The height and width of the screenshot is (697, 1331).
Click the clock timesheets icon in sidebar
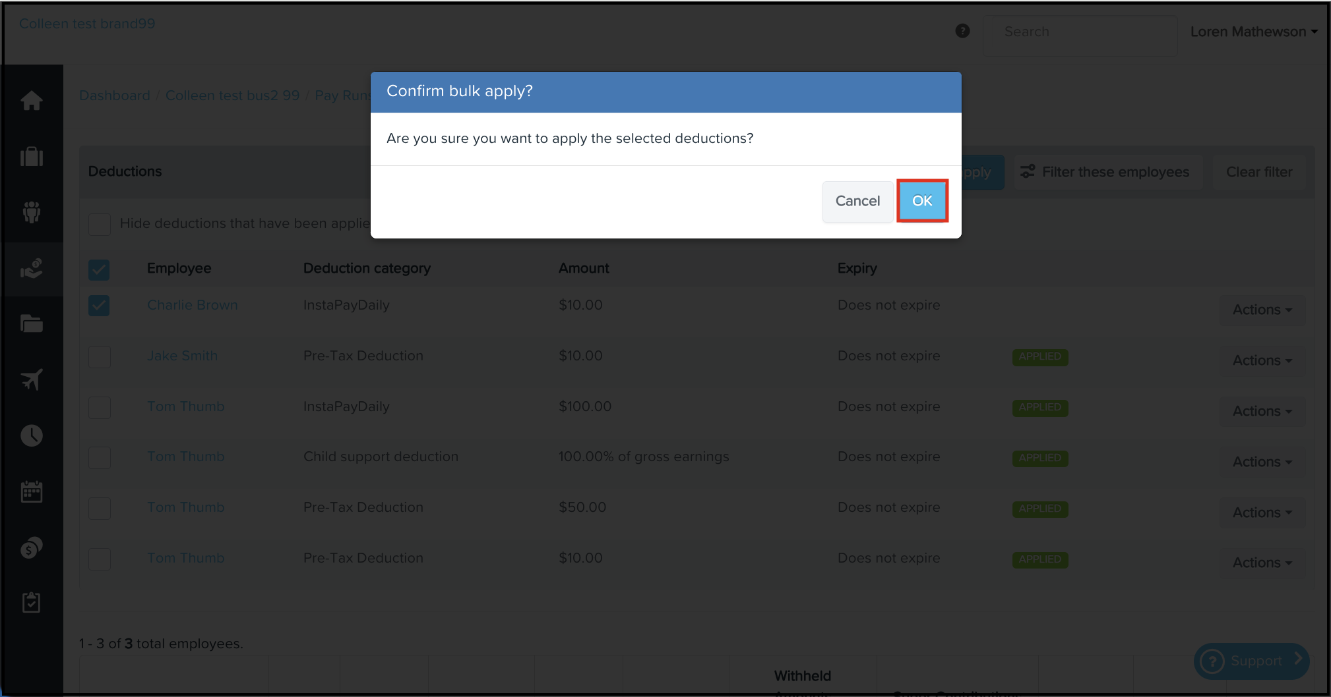tap(32, 435)
